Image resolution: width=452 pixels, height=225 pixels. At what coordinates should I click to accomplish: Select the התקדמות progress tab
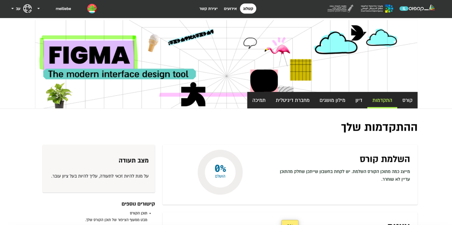pos(382,100)
